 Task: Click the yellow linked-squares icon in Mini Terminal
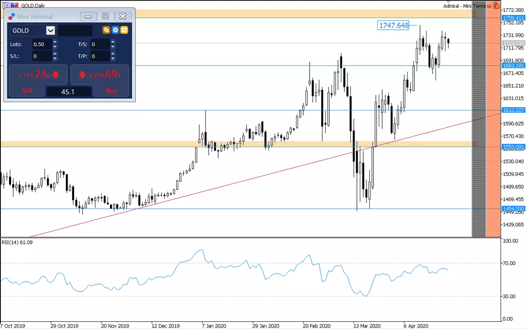pos(106,30)
